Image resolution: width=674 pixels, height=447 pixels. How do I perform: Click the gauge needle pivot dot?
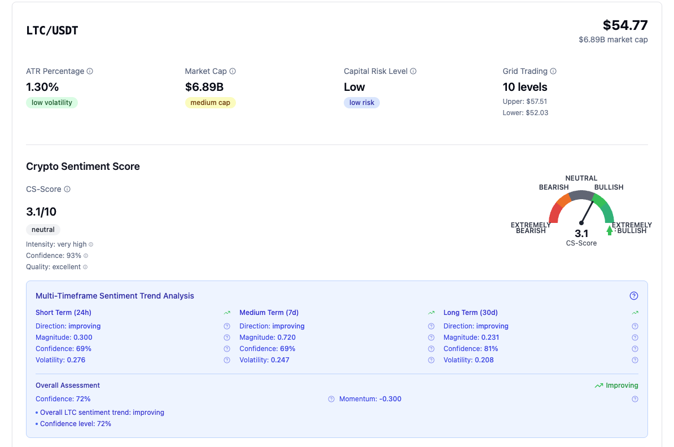(581, 222)
